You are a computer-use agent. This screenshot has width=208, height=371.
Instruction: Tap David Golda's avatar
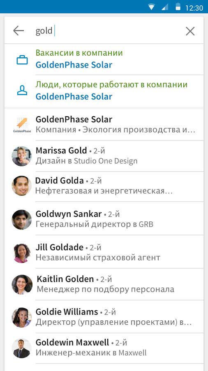click(22, 186)
